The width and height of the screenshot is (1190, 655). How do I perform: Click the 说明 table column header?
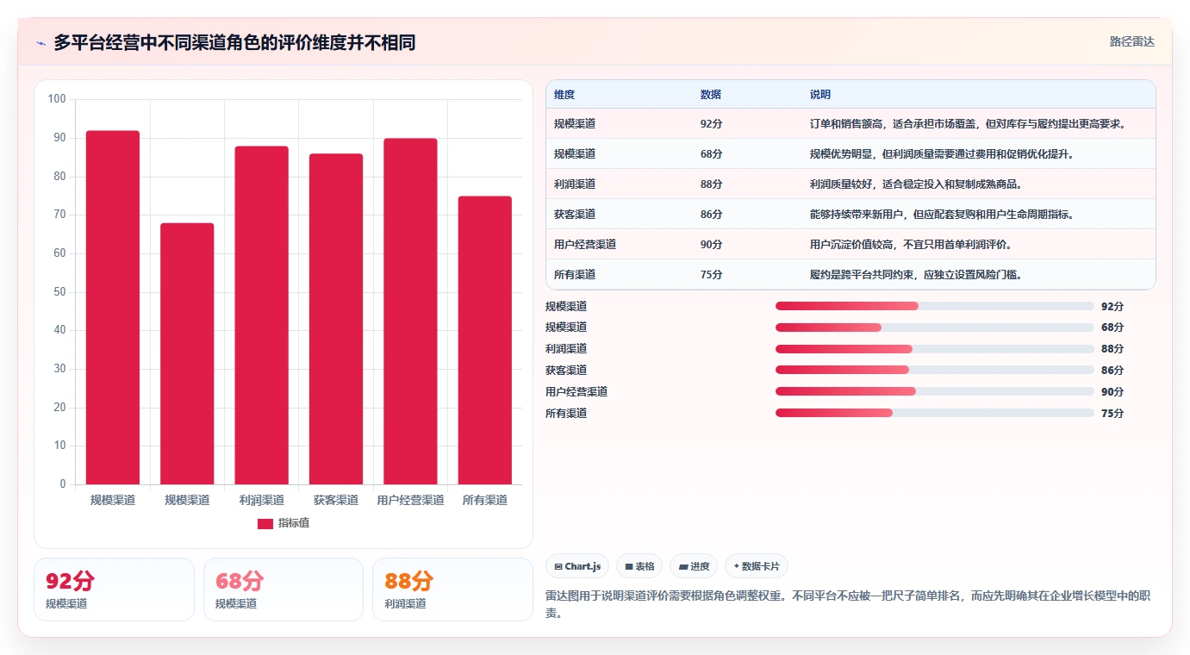[820, 95]
